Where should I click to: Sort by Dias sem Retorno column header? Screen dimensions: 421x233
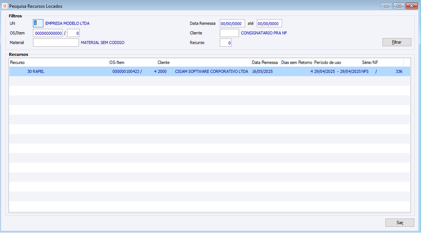click(297, 62)
